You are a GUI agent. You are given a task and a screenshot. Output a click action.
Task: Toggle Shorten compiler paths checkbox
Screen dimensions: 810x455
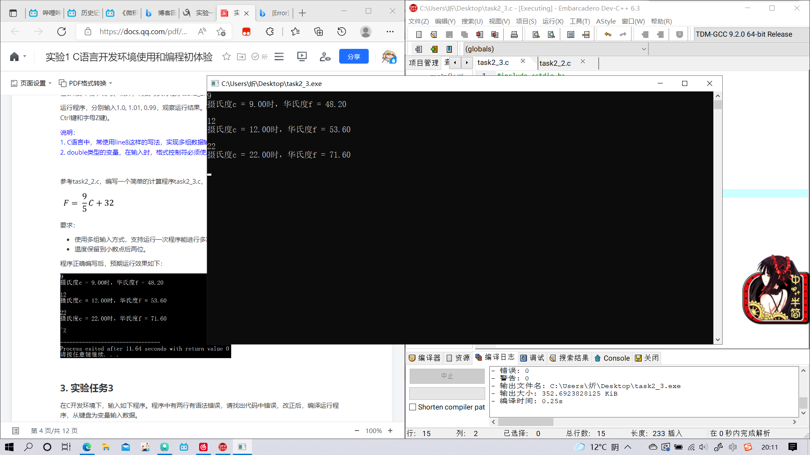click(x=413, y=407)
